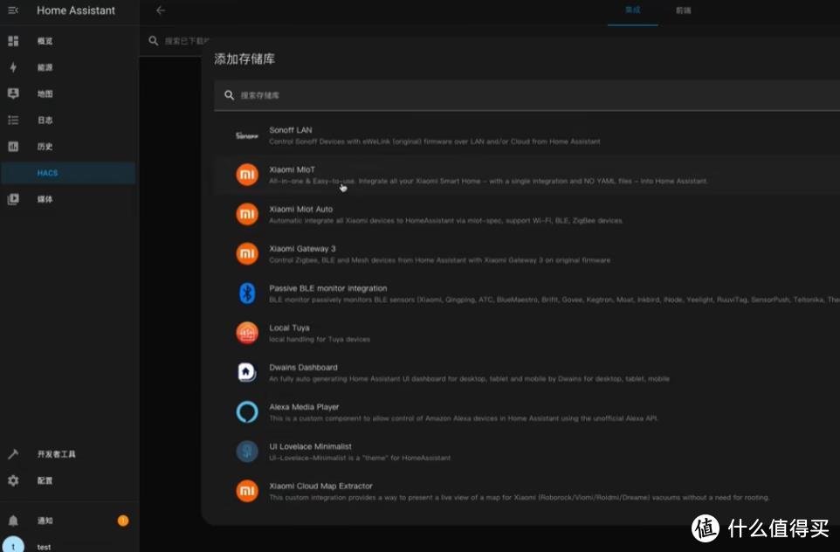This screenshot has height=552, width=840.
Task: Open 开发者工具 developer tools
Action: [56, 454]
